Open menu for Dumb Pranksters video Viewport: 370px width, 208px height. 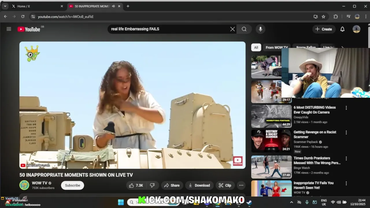(346, 159)
